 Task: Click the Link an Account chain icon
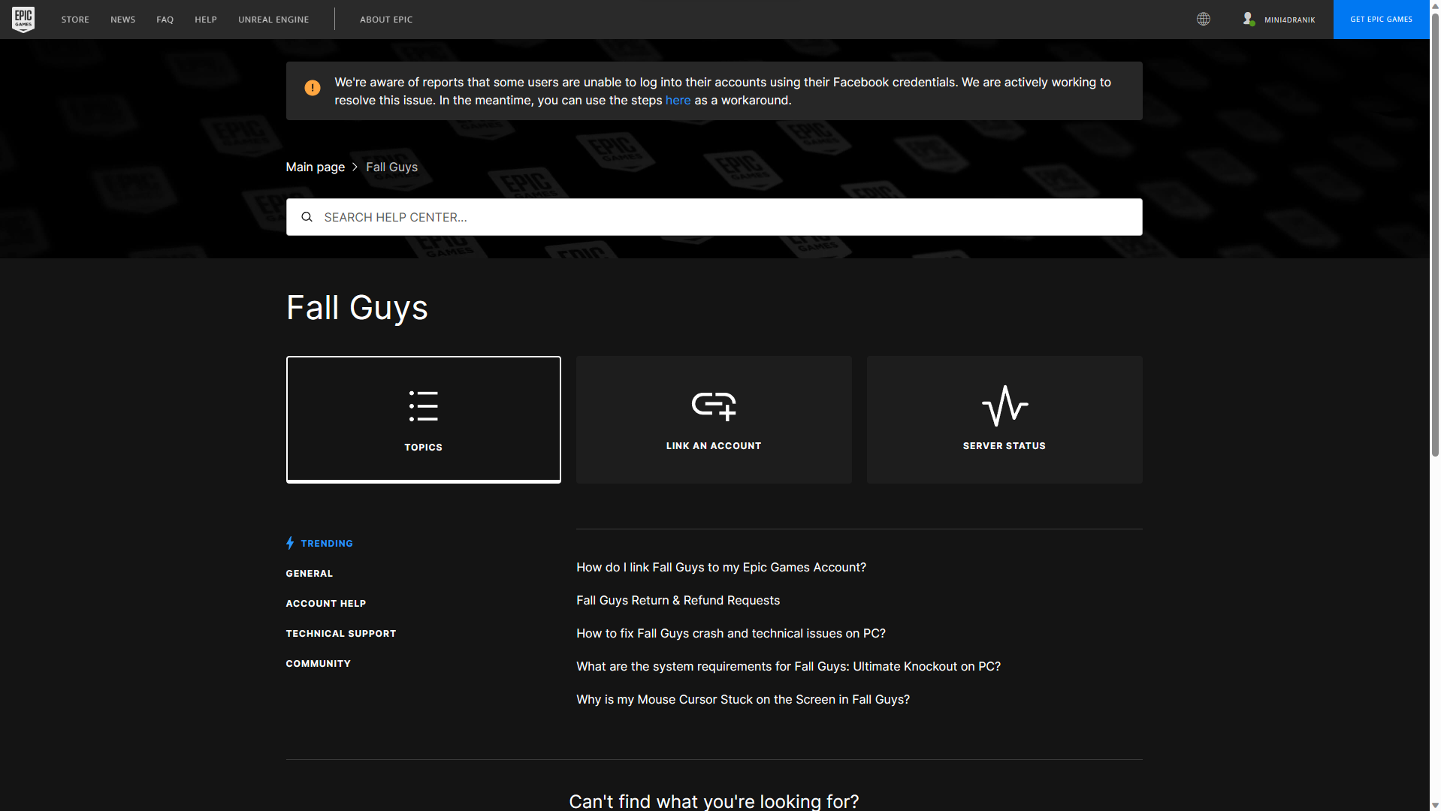click(x=714, y=405)
